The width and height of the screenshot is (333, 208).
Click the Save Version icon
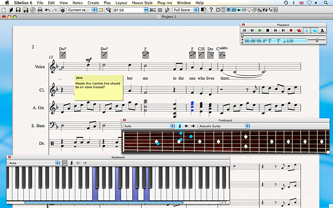point(25,10)
